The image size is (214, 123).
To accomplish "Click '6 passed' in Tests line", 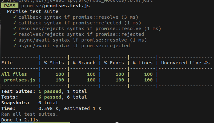I will 50,97.
